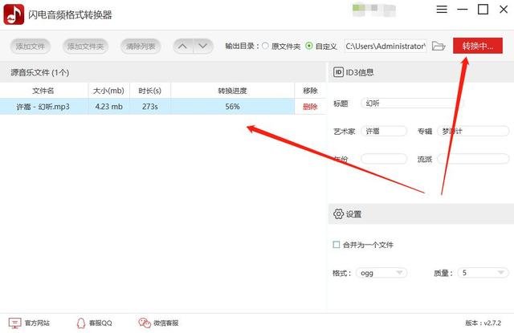Click the output path input field
The image size is (514, 333).
tap(385, 47)
